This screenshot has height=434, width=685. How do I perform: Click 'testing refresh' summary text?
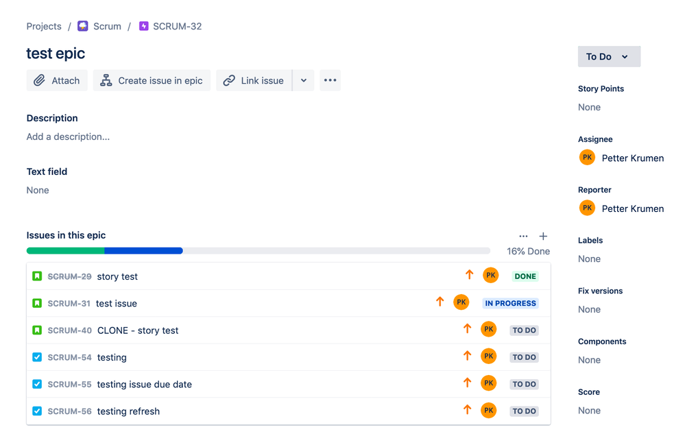128,411
